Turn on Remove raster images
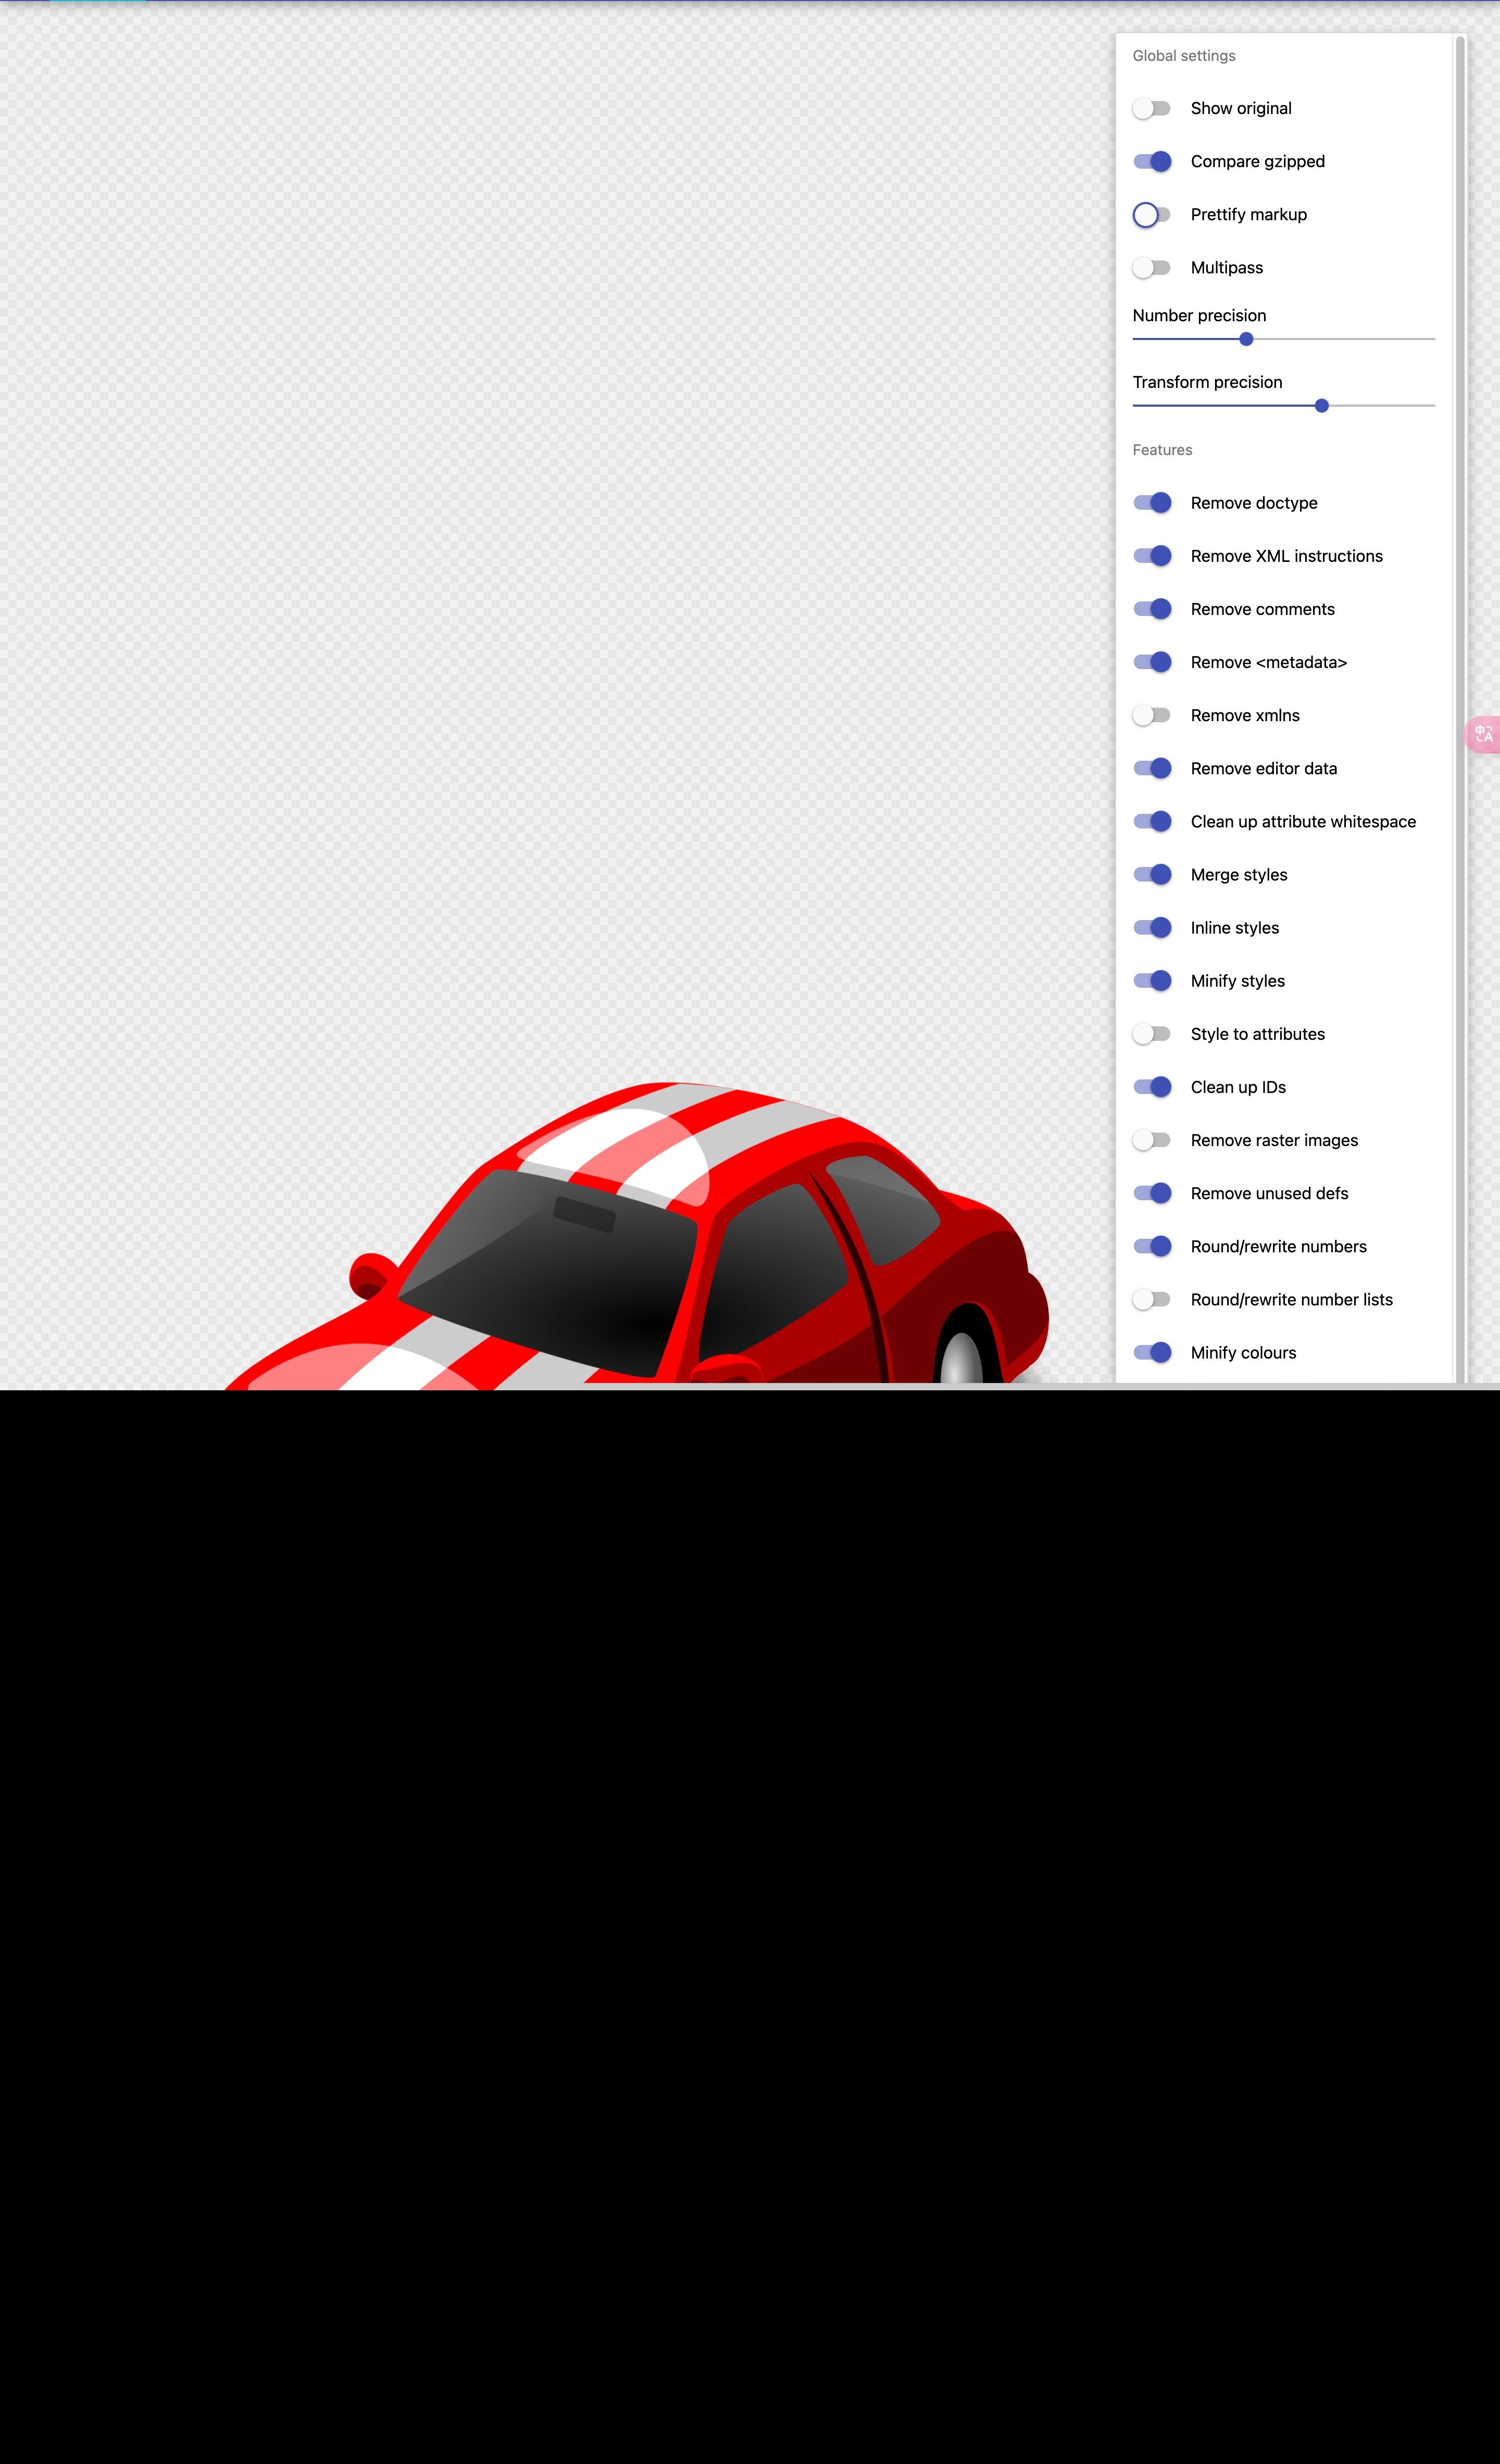Screen dimensions: 1500x2464 point(1151,1140)
